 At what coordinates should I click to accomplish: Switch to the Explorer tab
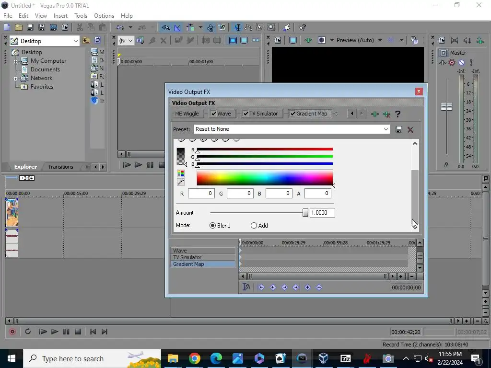[x=25, y=167]
